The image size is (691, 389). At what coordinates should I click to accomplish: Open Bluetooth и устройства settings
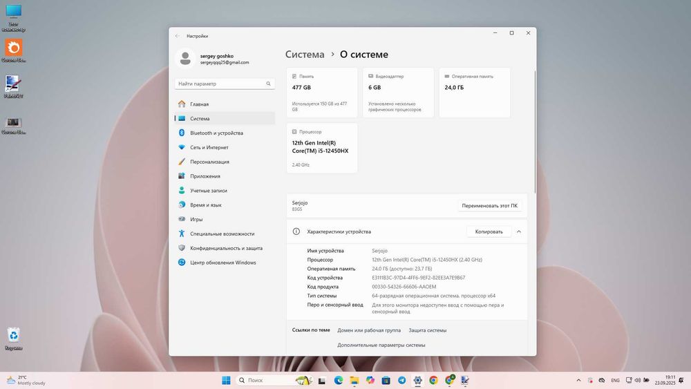coord(225,133)
